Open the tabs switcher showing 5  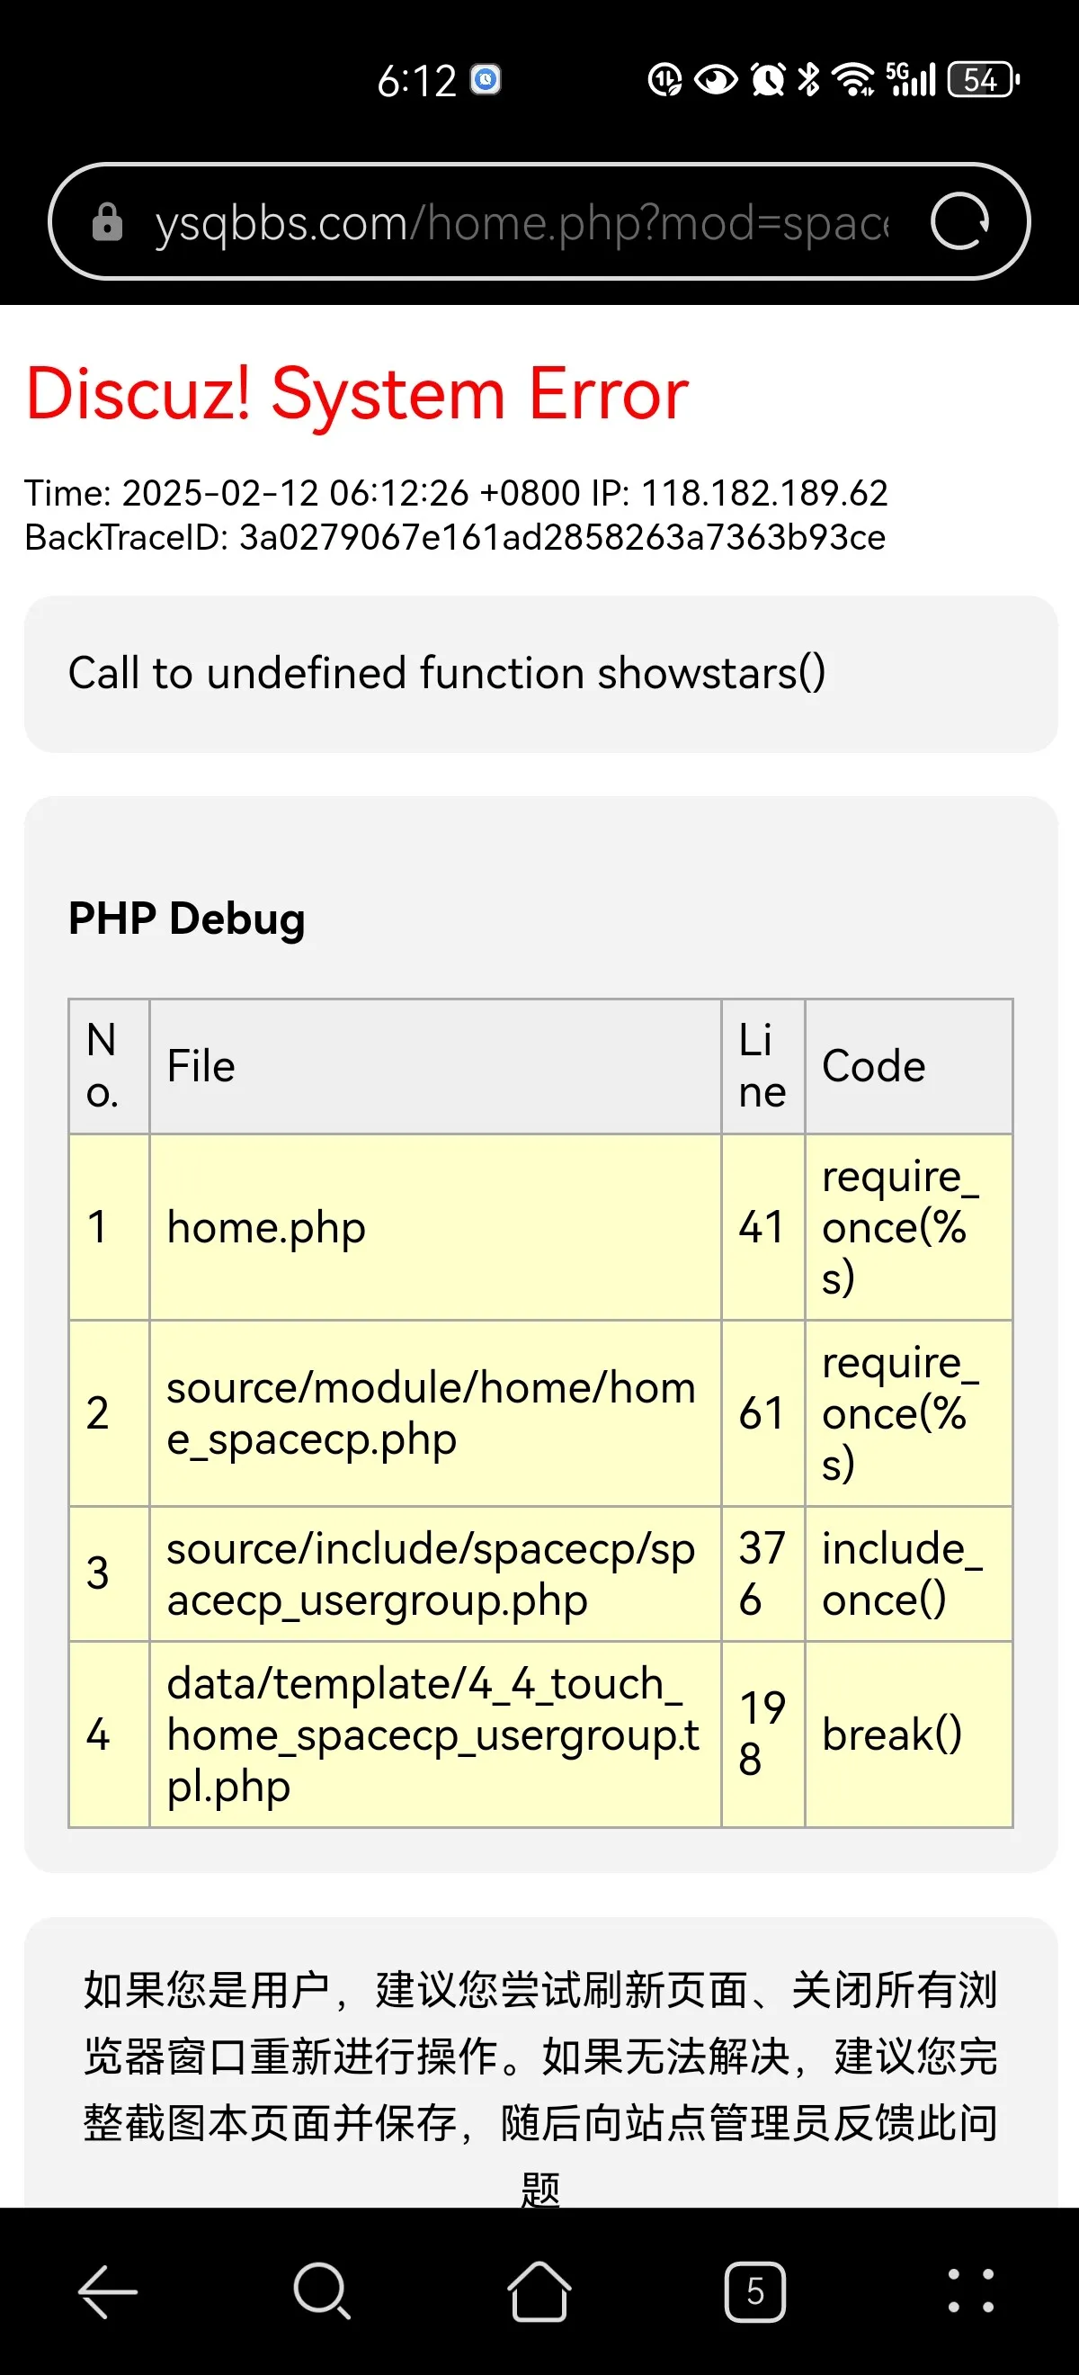754,2291
